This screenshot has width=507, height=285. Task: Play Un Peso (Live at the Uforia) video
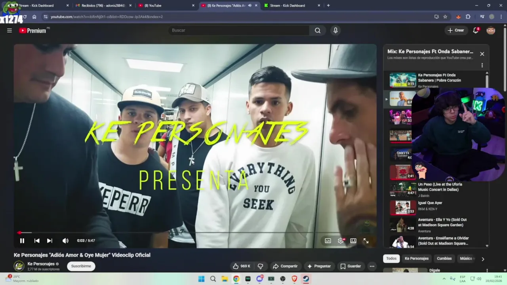[x=440, y=187]
